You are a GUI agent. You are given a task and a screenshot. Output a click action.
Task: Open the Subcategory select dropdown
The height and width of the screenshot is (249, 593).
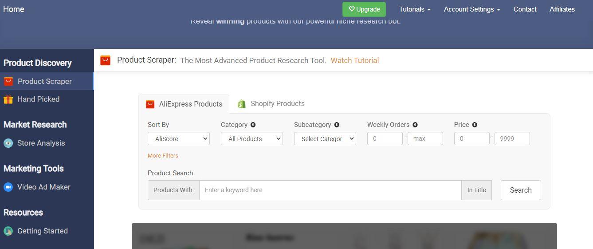325,138
